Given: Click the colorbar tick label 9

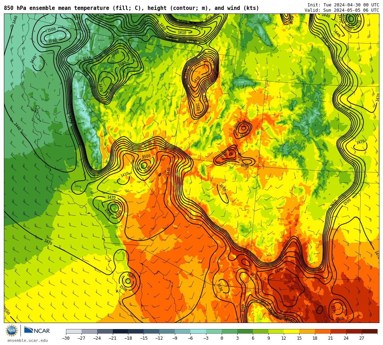Looking at the screenshot, I should point(268,338).
